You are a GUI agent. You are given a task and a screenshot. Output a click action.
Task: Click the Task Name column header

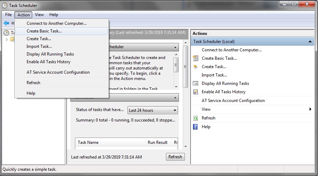click(x=110, y=142)
